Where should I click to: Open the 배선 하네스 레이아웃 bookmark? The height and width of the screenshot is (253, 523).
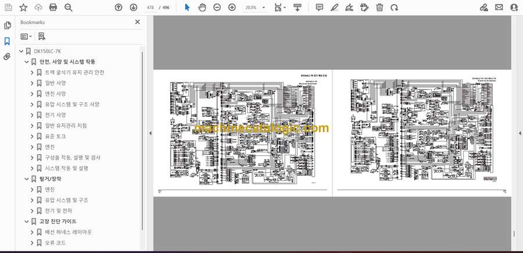coord(69,232)
